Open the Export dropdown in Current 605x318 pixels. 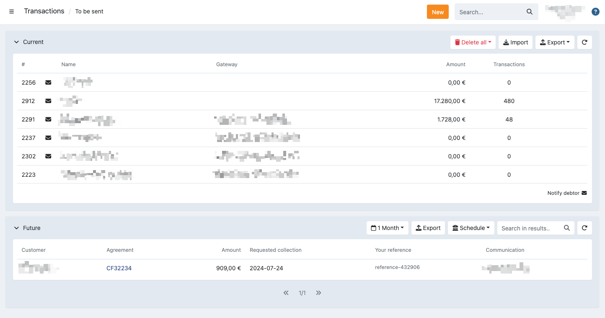[555, 42]
